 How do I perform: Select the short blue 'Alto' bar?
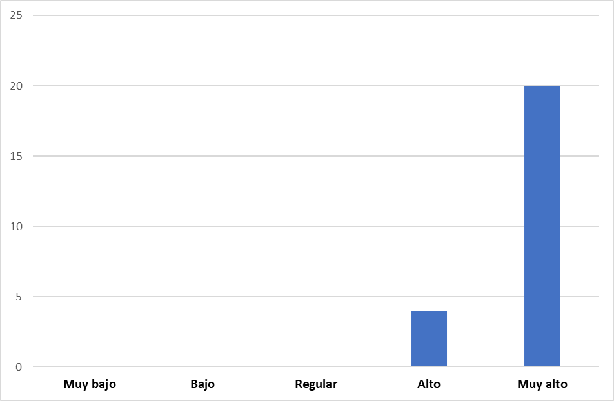pos(429,338)
